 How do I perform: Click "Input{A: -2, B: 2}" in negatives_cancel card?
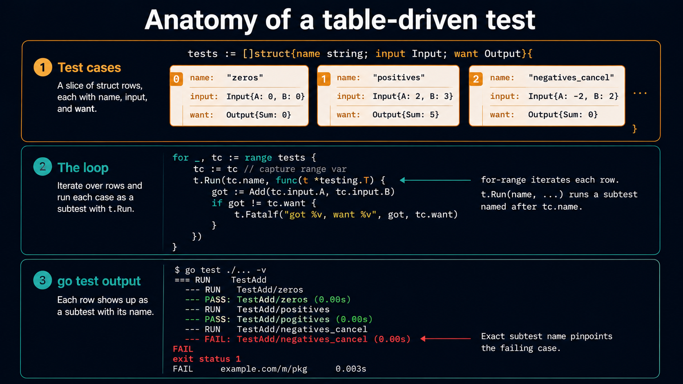tap(573, 96)
